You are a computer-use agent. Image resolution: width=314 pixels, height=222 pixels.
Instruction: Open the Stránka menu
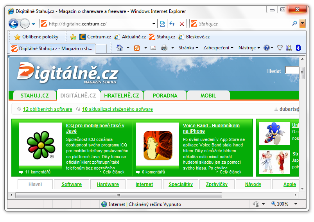point(188,48)
